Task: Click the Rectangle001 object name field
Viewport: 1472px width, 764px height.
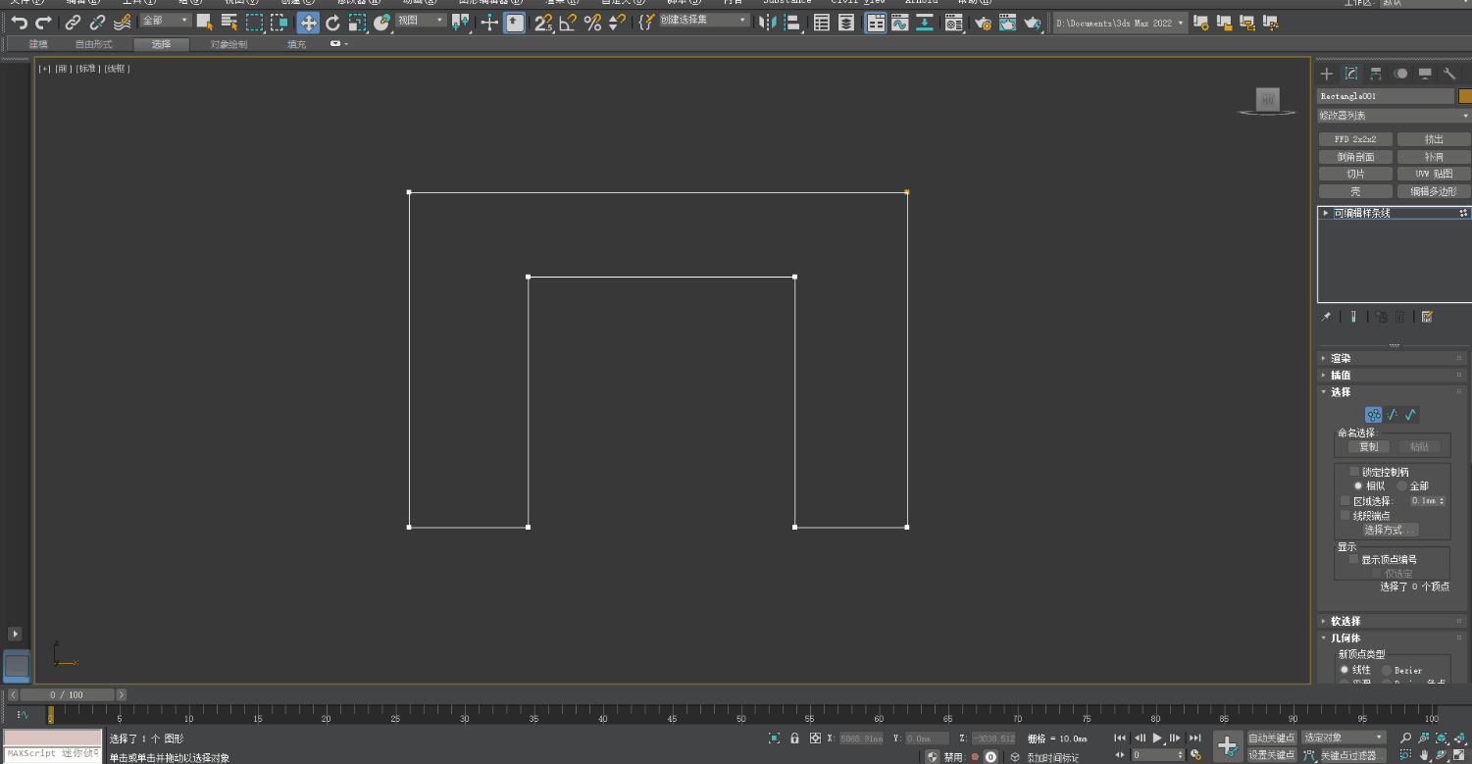Action: point(1385,96)
